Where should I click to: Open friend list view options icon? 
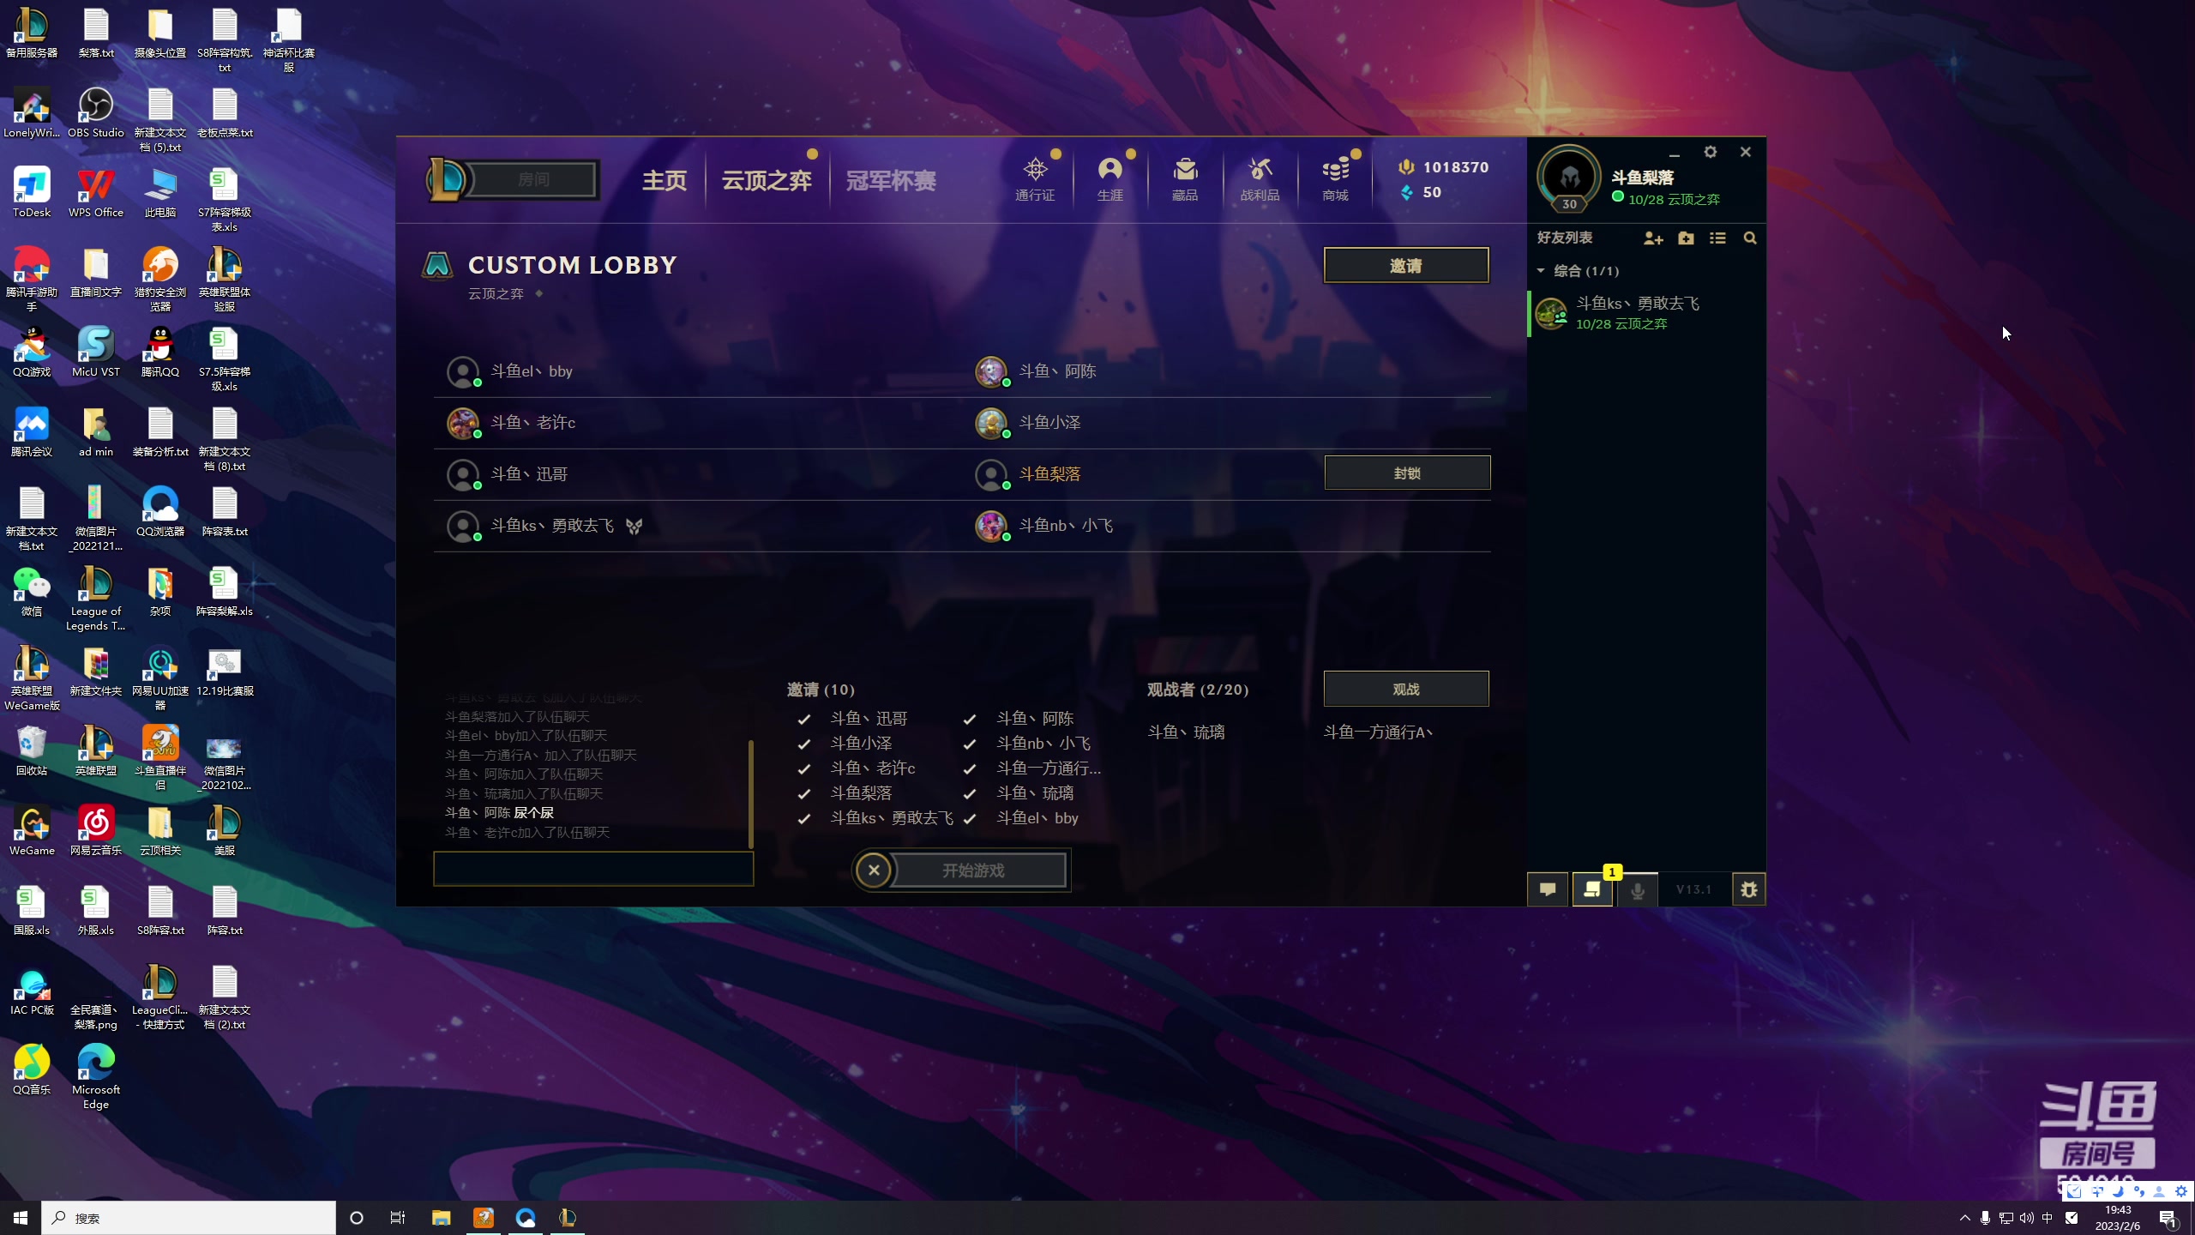(1717, 238)
